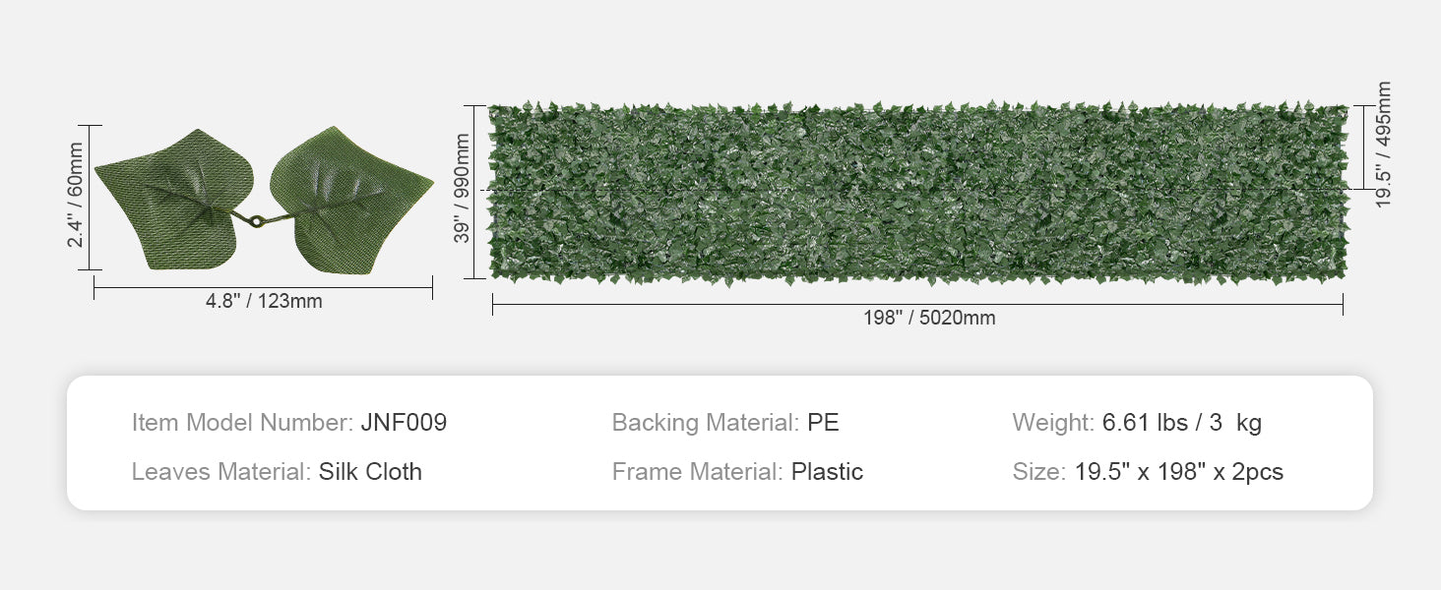Select the 6.61 lbs / 3 kg value
1441x590 pixels.
tap(1181, 423)
